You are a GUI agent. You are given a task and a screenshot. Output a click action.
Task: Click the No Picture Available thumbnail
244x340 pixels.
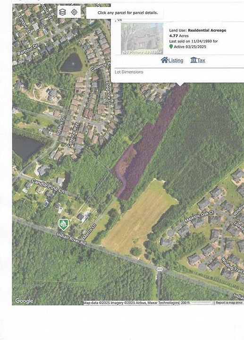pyautogui.click(x=142, y=39)
